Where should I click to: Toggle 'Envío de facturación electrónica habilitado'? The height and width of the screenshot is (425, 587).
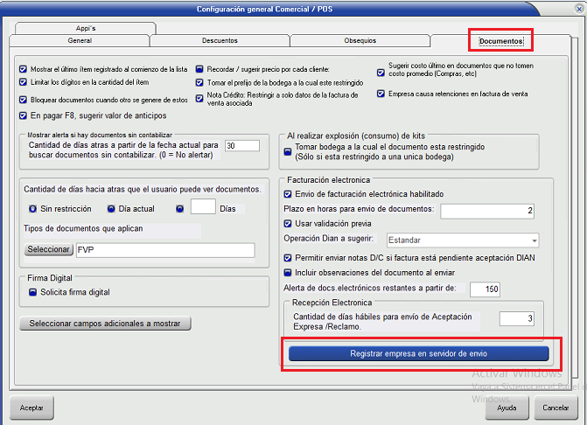coord(288,194)
